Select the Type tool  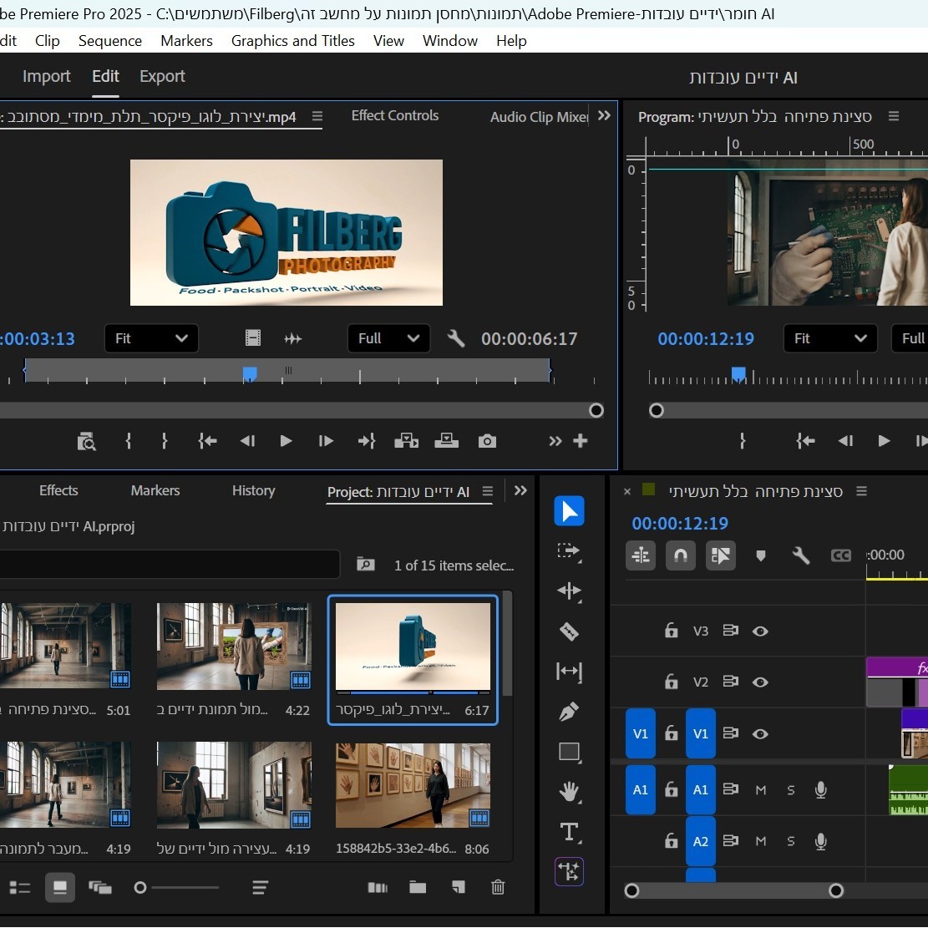[569, 832]
